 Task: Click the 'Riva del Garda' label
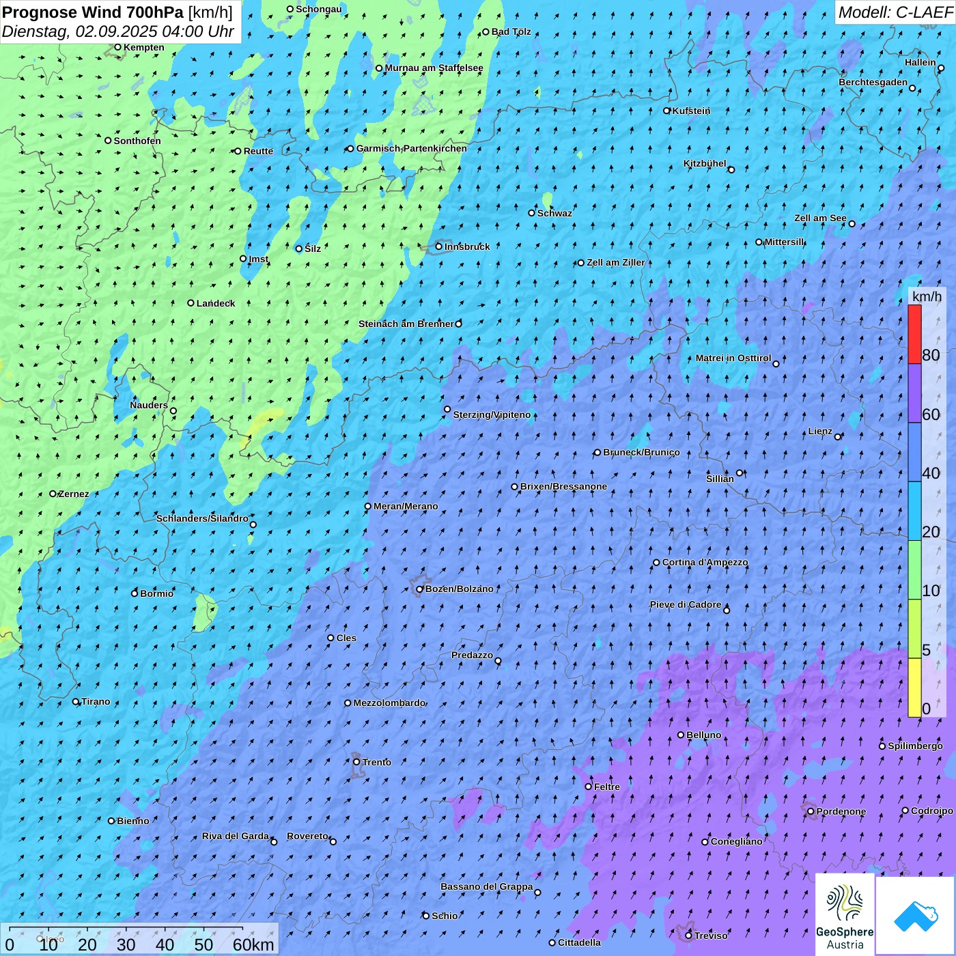236,836
